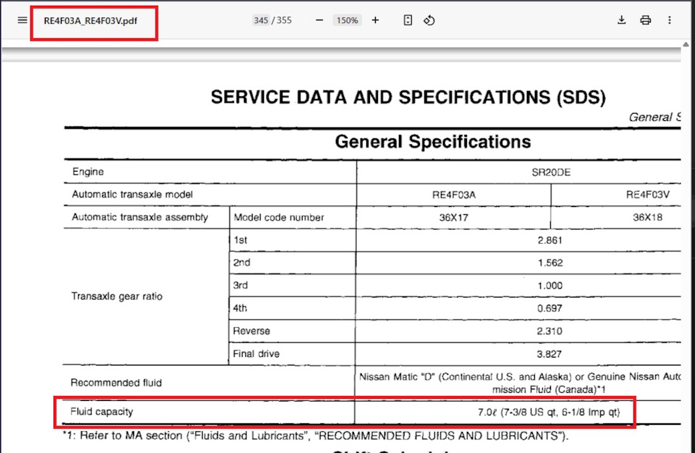Click the RE4F03V model cell
Screen dimensions: 695x453
click(647, 195)
